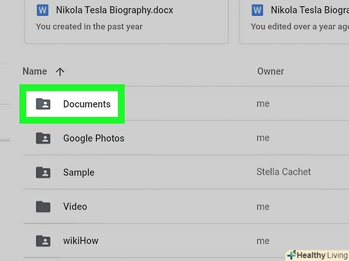Click the Word icon on first Tesla file
Image resolution: width=349 pixels, height=261 pixels.
pos(43,10)
